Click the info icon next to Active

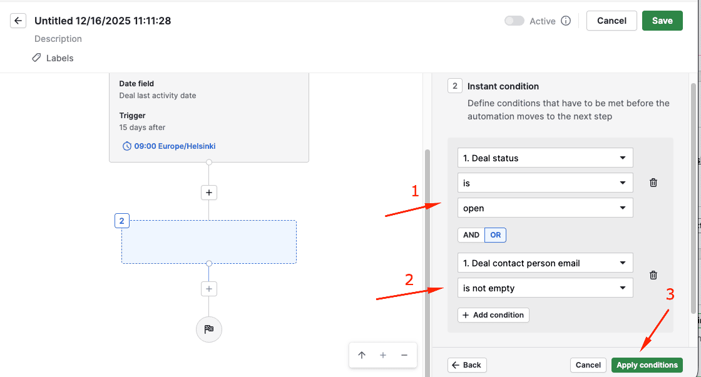[x=566, y=21]
